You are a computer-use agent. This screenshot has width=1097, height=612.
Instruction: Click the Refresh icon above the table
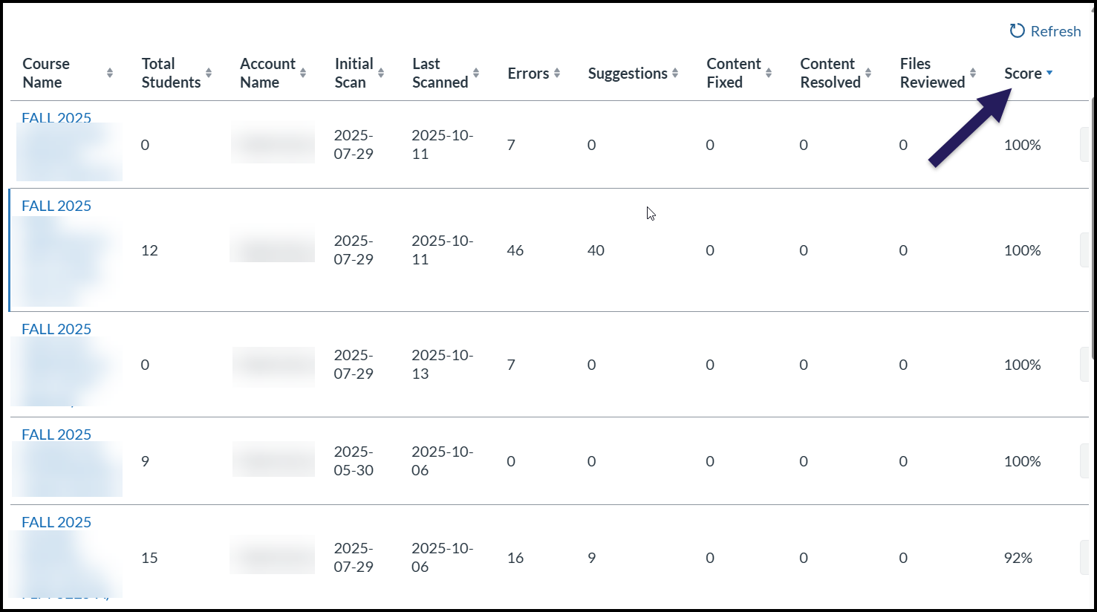(1015, 30)
